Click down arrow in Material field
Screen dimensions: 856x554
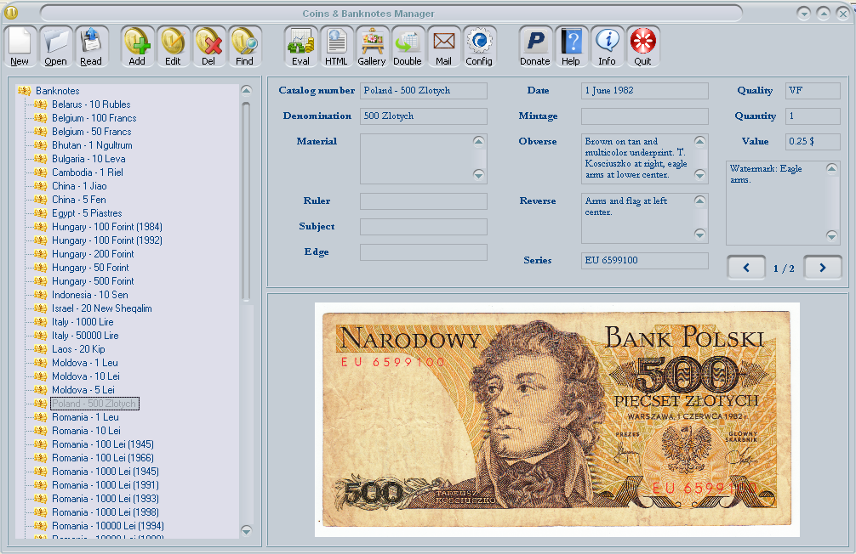[479, 175]
